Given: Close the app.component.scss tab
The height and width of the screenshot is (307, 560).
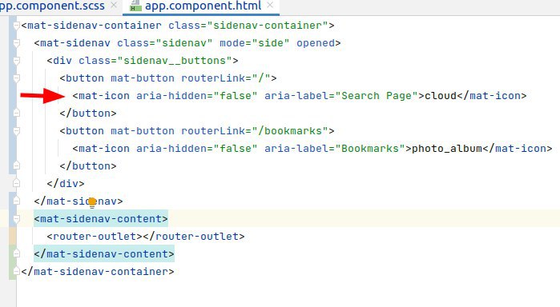Looking at the screenshot, I should [114, 6].
